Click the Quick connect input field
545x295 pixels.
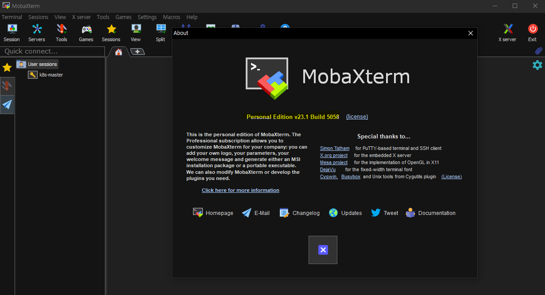click(52, 51)
